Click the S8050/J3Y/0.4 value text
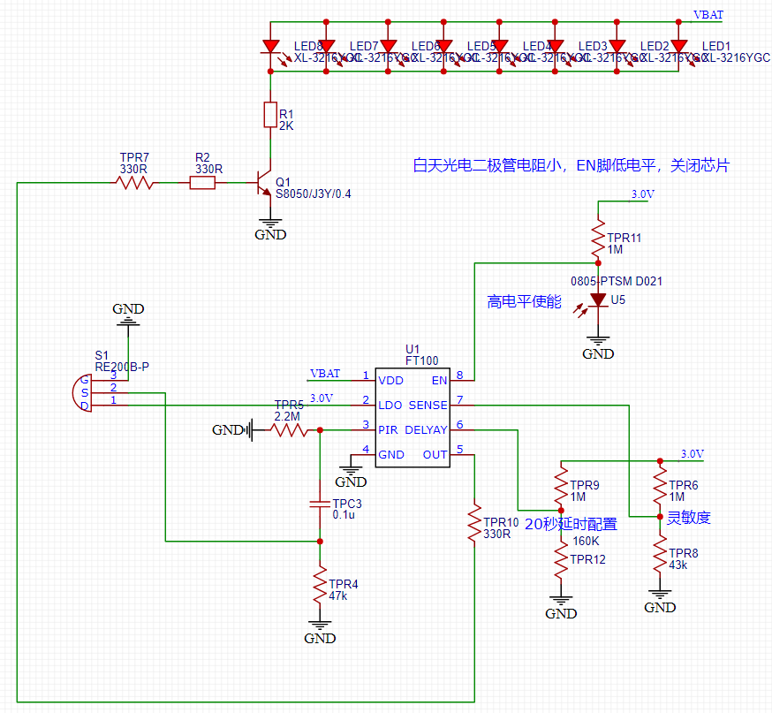The width and height of the screenshot is (772, 713). pyautogui.click(x=314, y=194)
